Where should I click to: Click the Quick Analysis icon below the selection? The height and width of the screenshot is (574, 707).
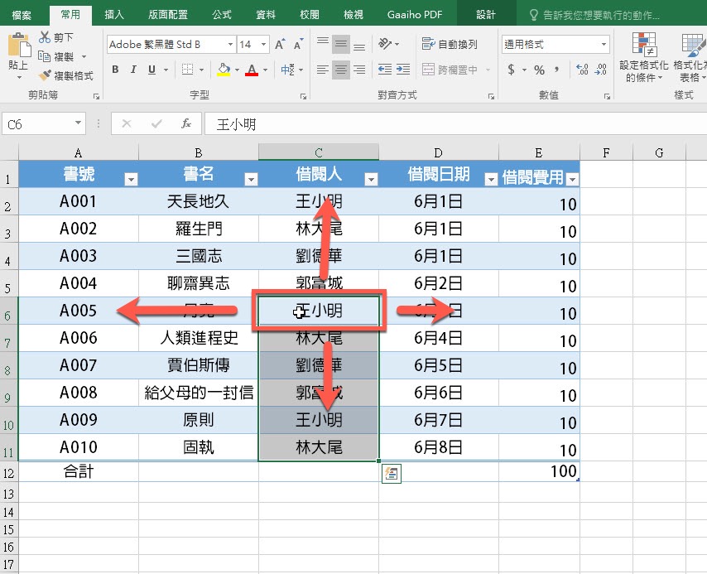(x=391, y=474)
